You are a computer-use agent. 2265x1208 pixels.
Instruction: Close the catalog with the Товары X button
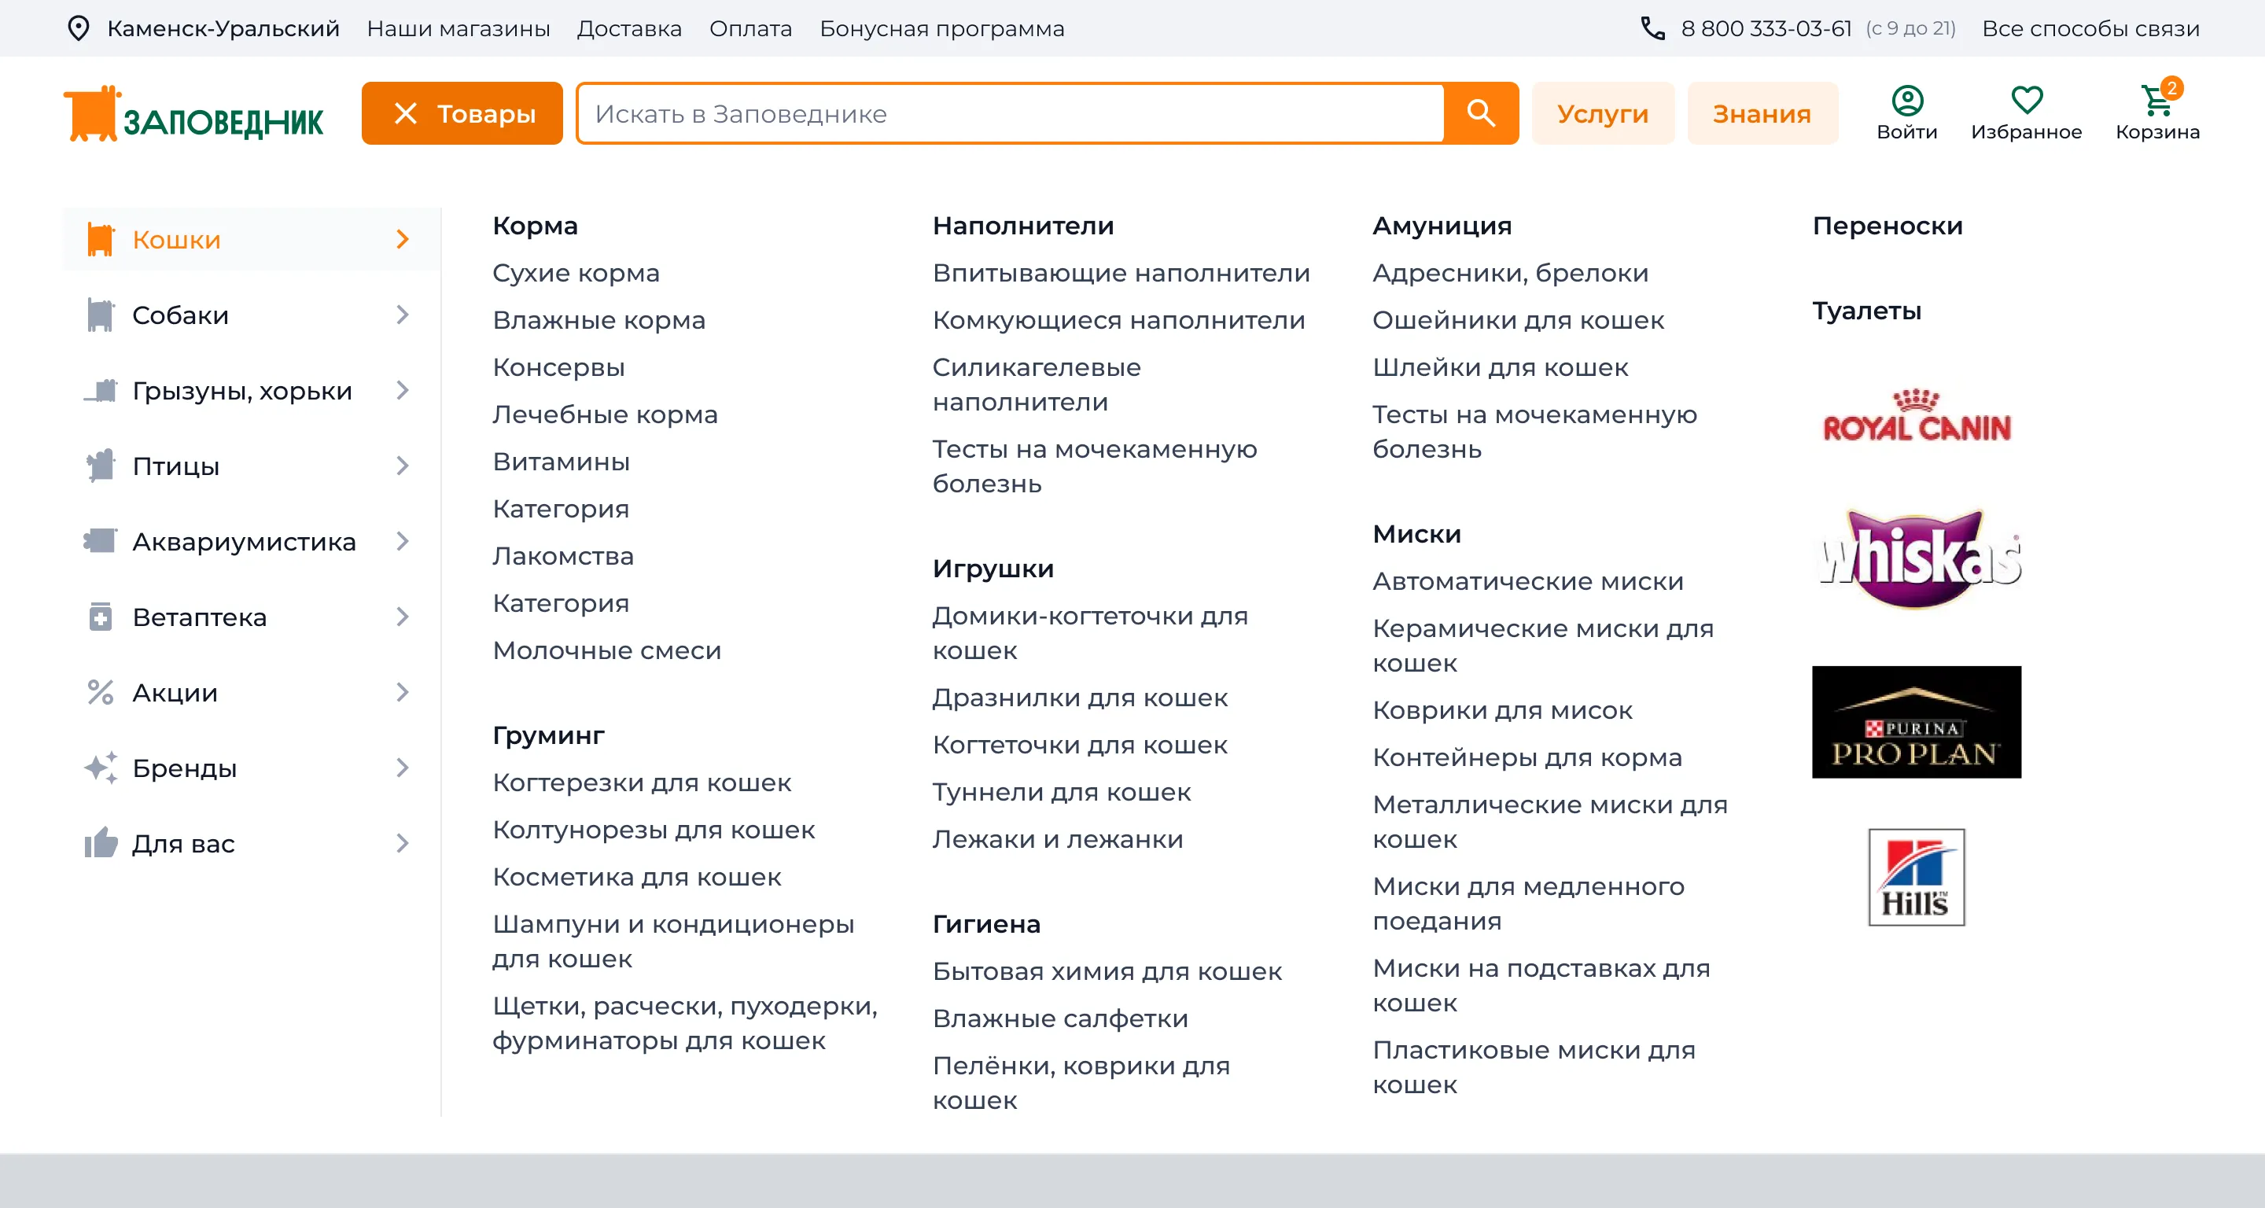[x=462, y=113]
